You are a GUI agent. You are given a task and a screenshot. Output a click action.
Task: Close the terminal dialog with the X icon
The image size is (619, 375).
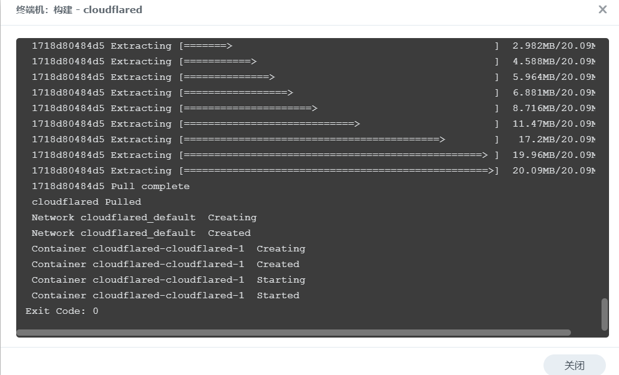point(602,9)
